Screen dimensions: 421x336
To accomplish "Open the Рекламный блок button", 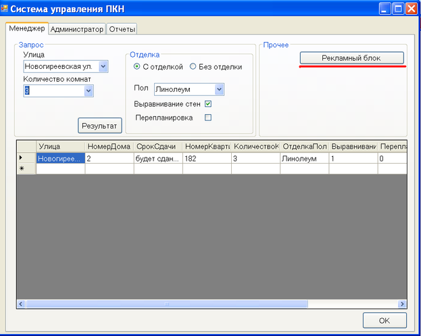I will click(x=351, y=57).
